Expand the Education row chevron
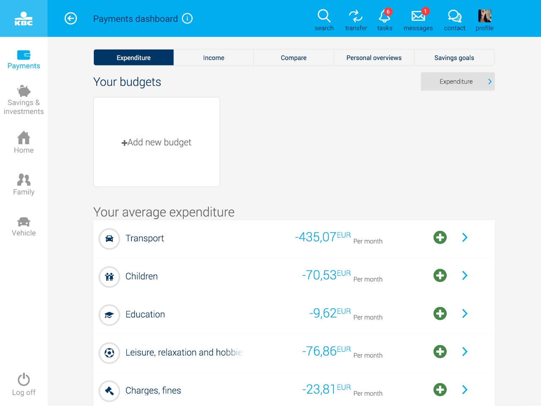The width and height of the screenshot is (541, 406). coord(465,313)
